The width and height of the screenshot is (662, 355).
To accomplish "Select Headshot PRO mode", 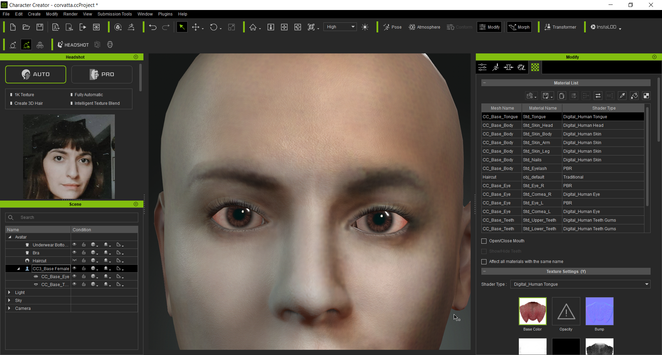I will coord(102,74).
